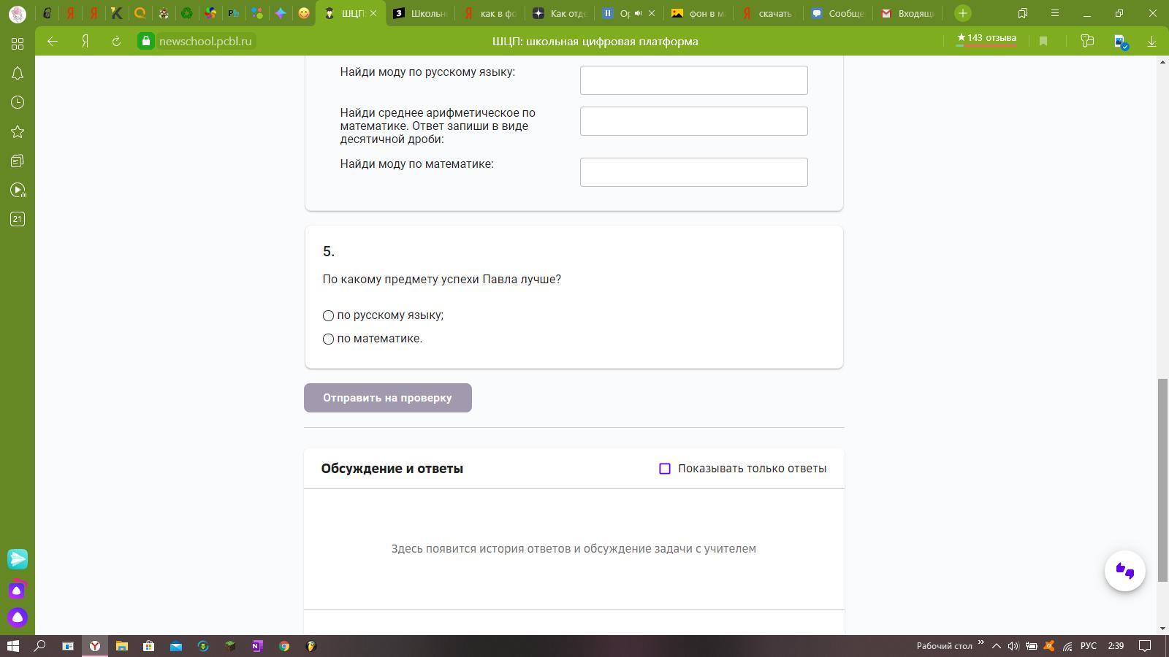Launch Alice assistant round purple icon
The width and height of the screenshot is (1169, 657).
(x=18, y=618)
